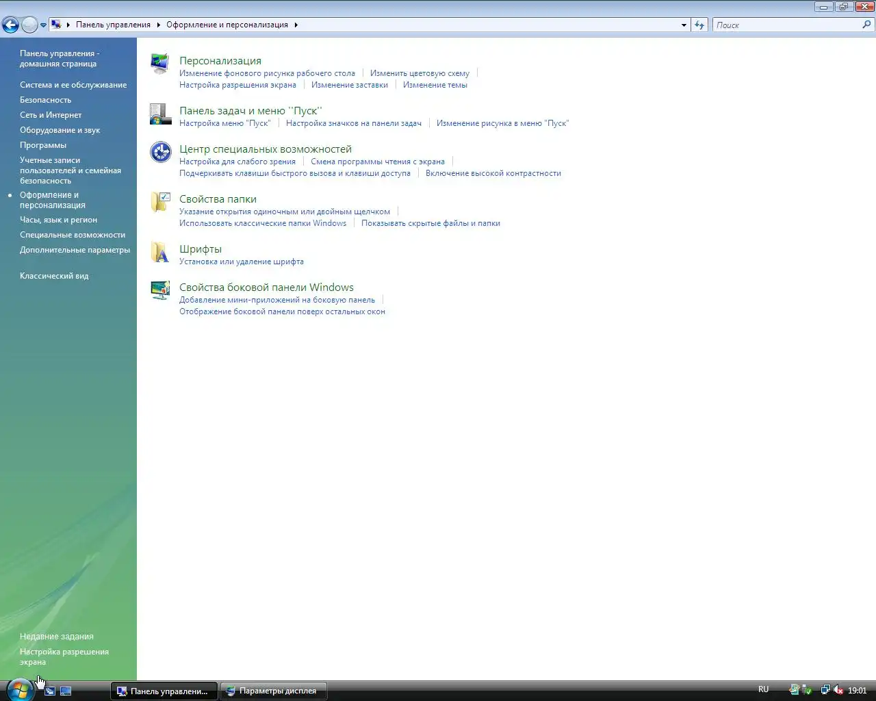Switch to Классический вид

pos(54,276)
